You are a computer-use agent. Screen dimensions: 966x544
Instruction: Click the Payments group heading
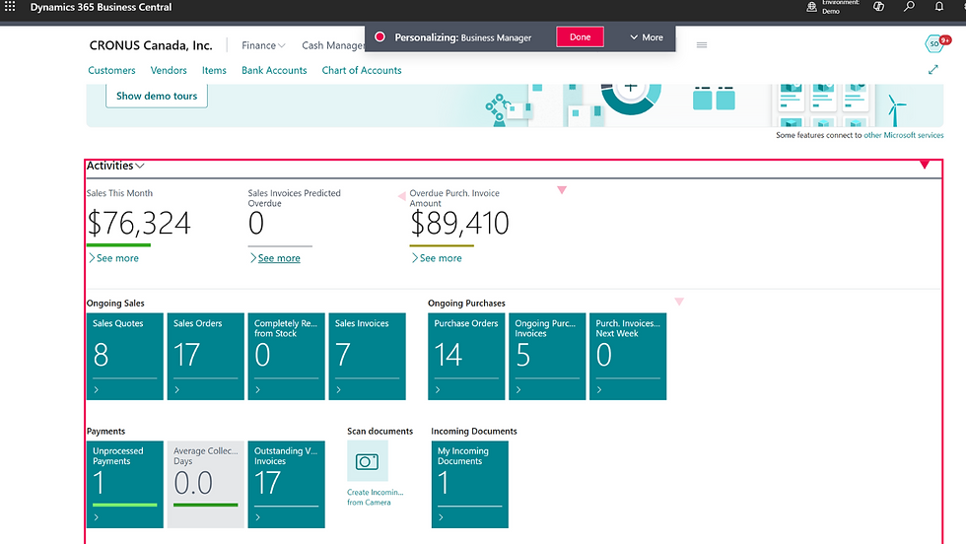pyautogui.click(x=105, y=432)
